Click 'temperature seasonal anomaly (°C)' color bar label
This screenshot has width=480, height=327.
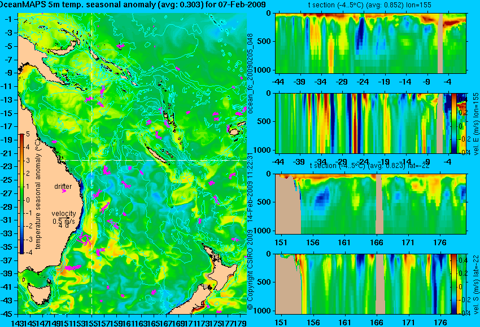pos(38,194)
